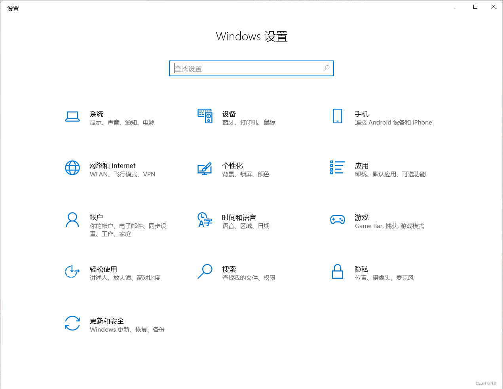The image size is (503, 389).
Task: Focus the 查找设置 search field
Action: [x=251, y=68]
